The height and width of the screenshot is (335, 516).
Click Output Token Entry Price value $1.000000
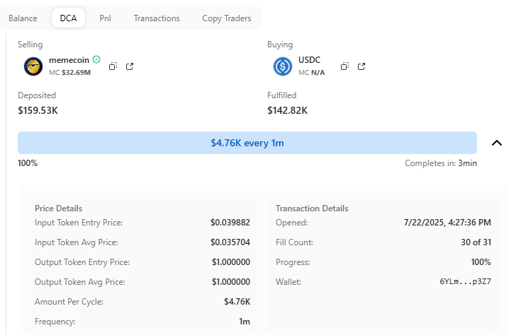231,261
